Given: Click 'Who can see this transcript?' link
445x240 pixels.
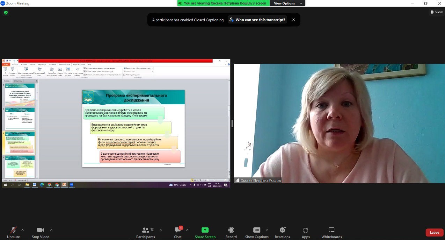Looking at the screenshot, I should click(257, 20).
